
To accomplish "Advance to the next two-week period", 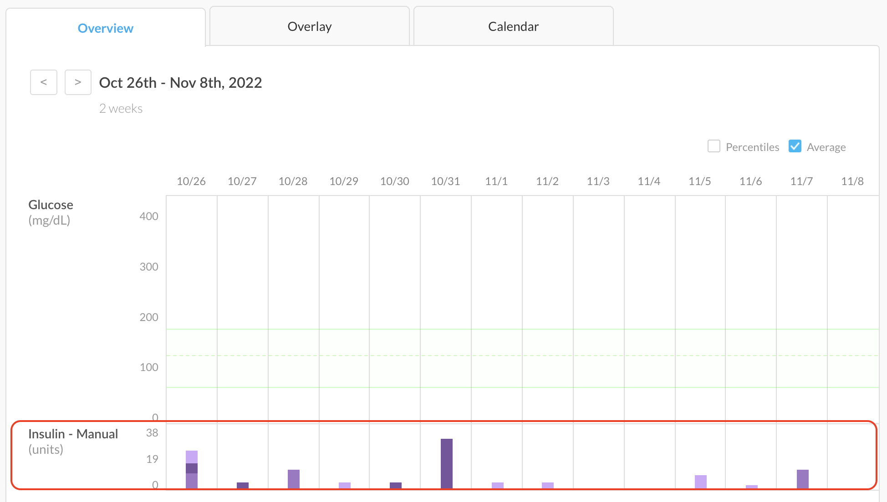I will point(78,82).
